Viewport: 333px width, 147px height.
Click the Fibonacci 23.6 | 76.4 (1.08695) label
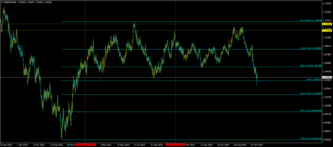[x=311, y=48]
